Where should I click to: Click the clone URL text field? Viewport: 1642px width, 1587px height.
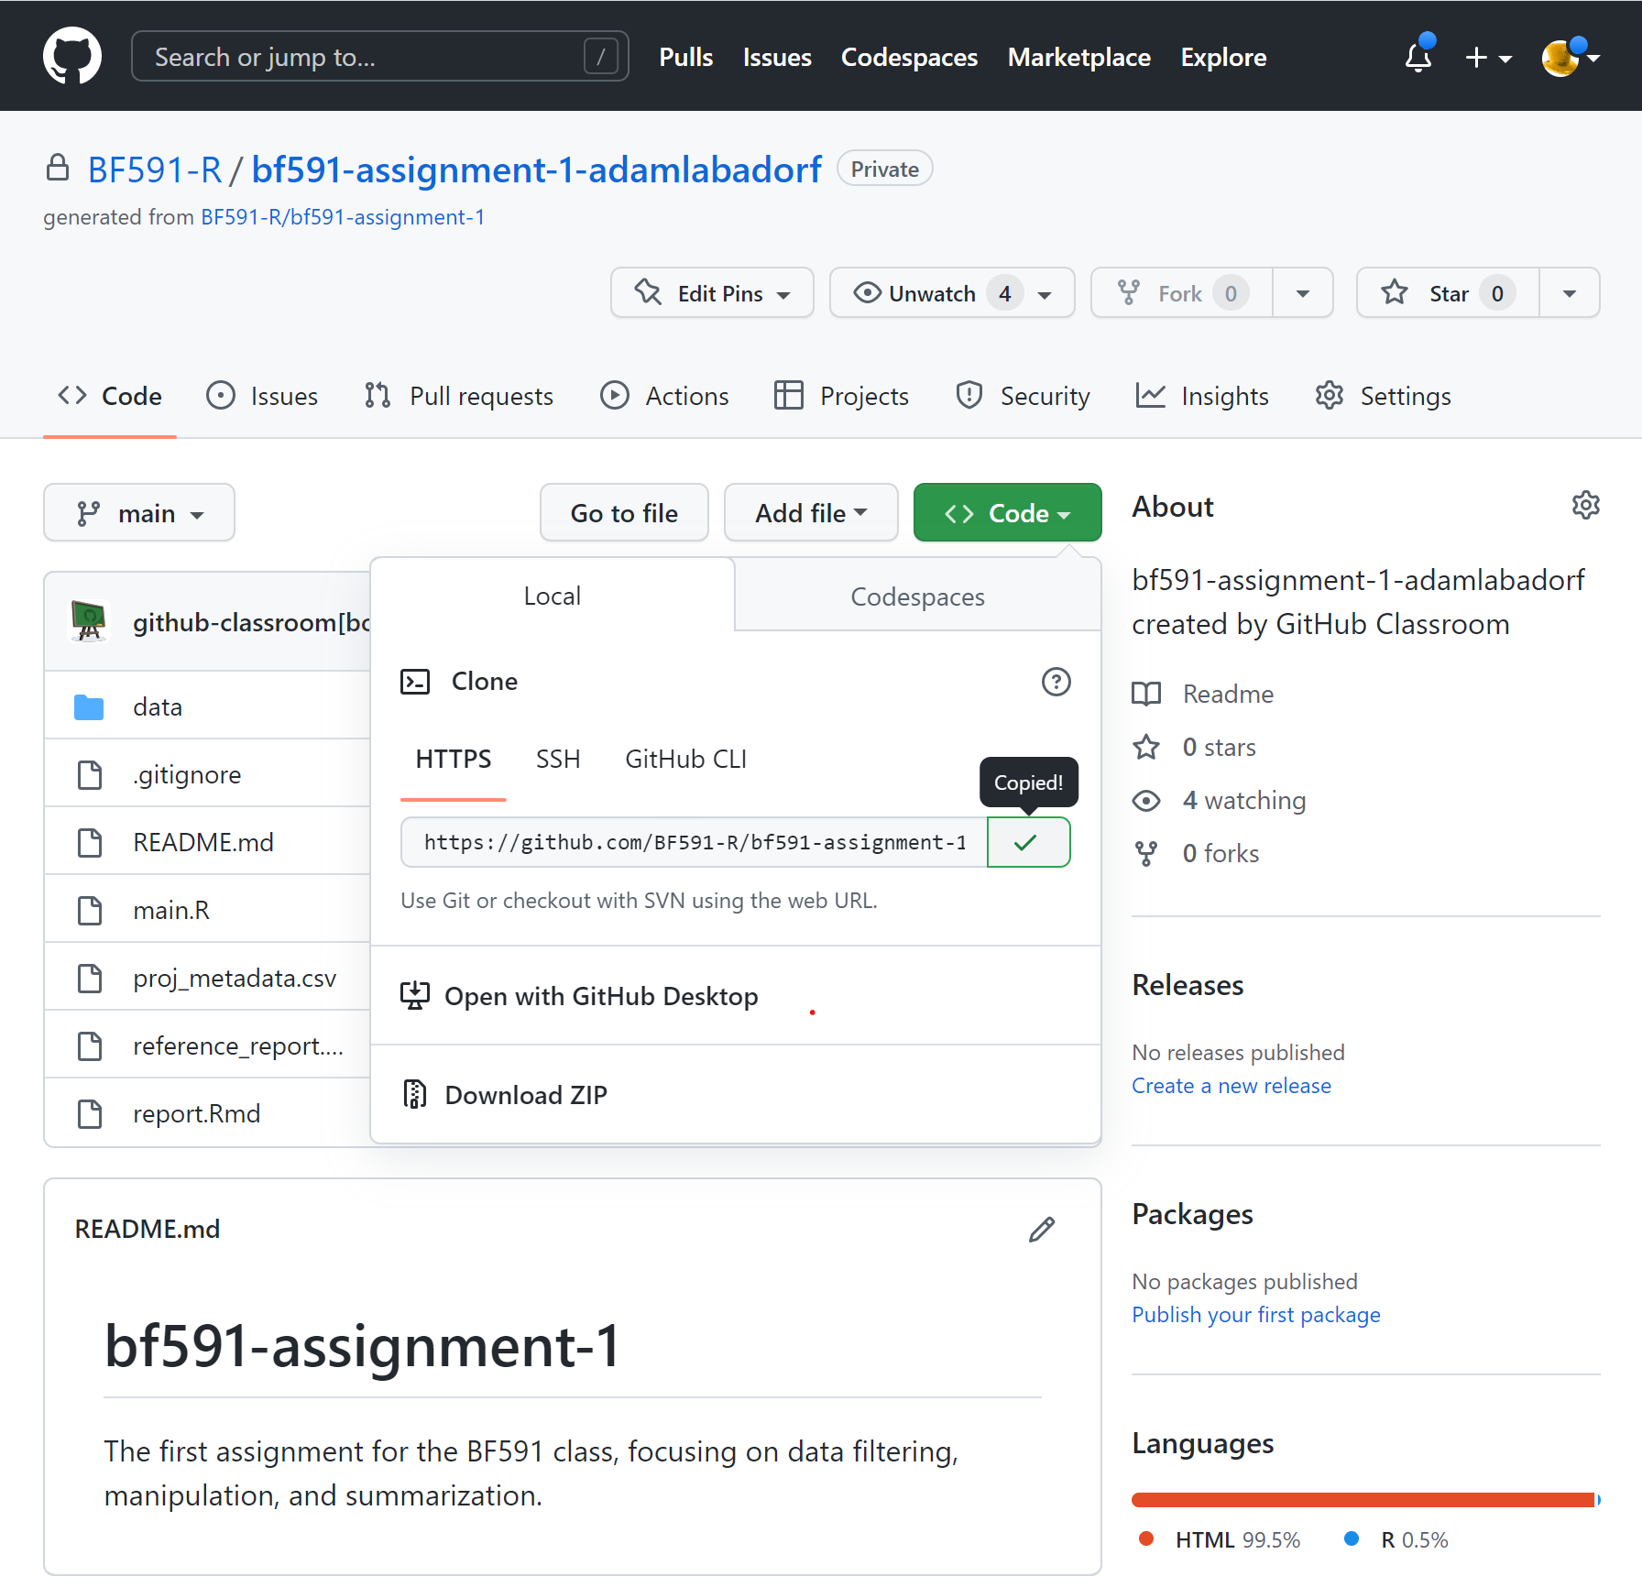tap(694, 842)
